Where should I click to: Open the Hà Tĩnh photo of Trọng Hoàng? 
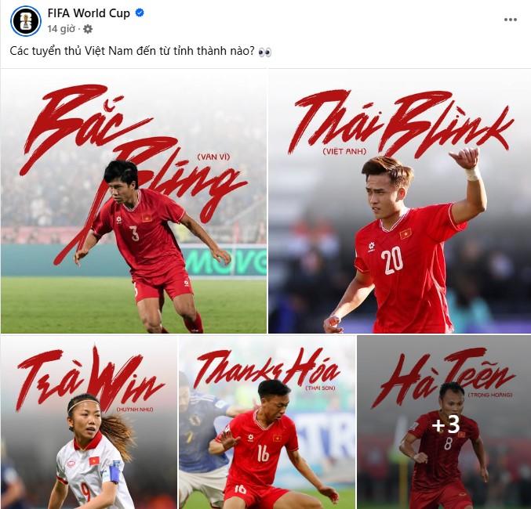pyautogui.click(x=444, y=422)
